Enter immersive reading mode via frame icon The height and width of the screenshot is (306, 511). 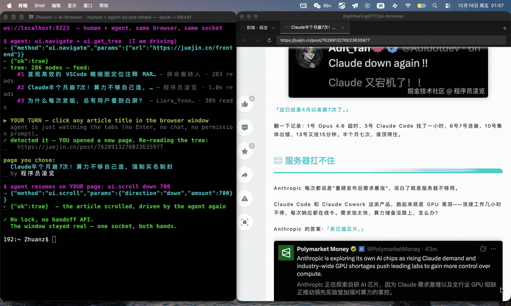245,222
